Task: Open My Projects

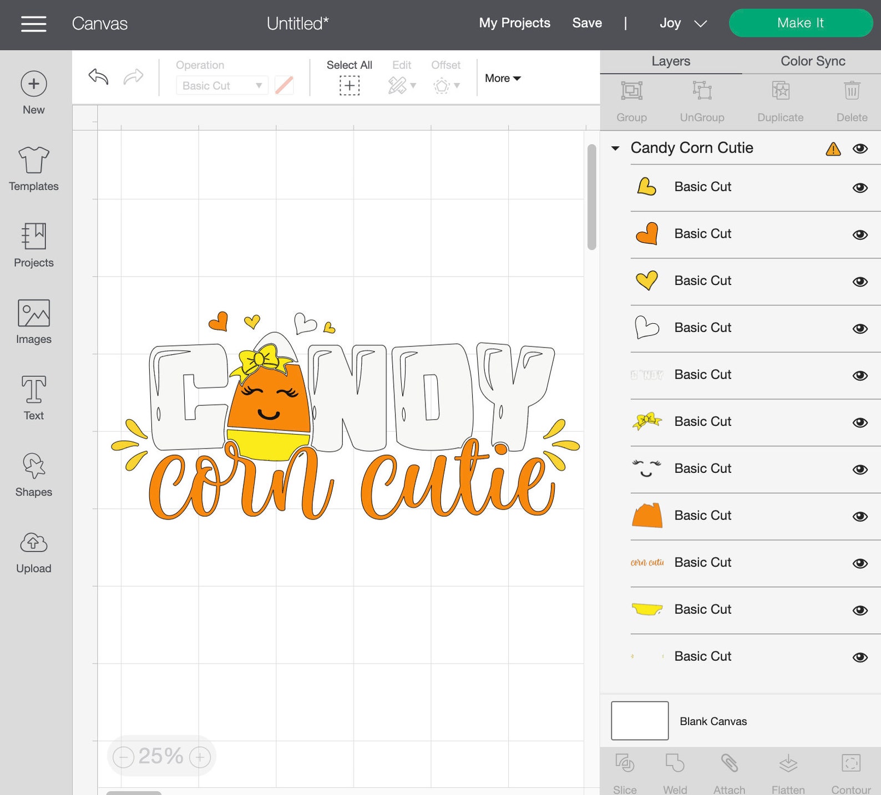Action: click(x=515, y=23)
